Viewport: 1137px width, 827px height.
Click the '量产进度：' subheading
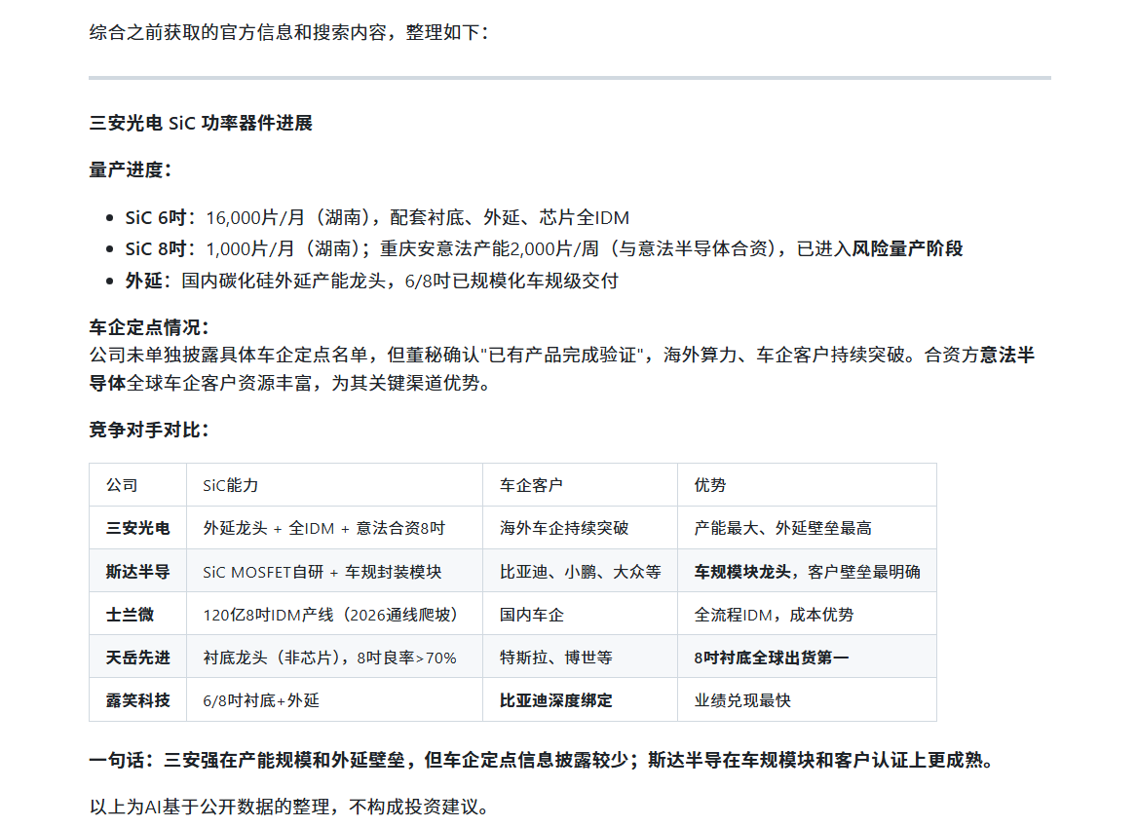(131, 169)
